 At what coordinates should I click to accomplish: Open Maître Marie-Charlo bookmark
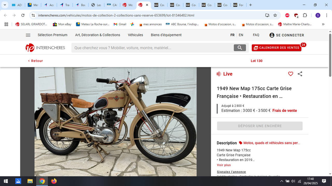(295, 24)
